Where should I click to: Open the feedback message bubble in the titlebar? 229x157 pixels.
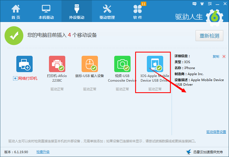[194, 4]
